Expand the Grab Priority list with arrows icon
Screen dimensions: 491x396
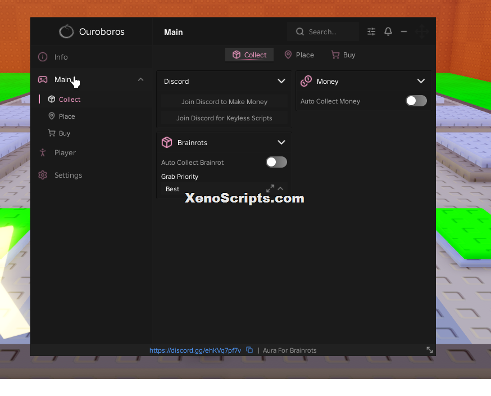270,188
